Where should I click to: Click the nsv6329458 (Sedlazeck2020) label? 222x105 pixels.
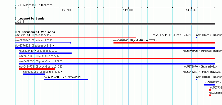pyautogui.click(x=63, y=77)
